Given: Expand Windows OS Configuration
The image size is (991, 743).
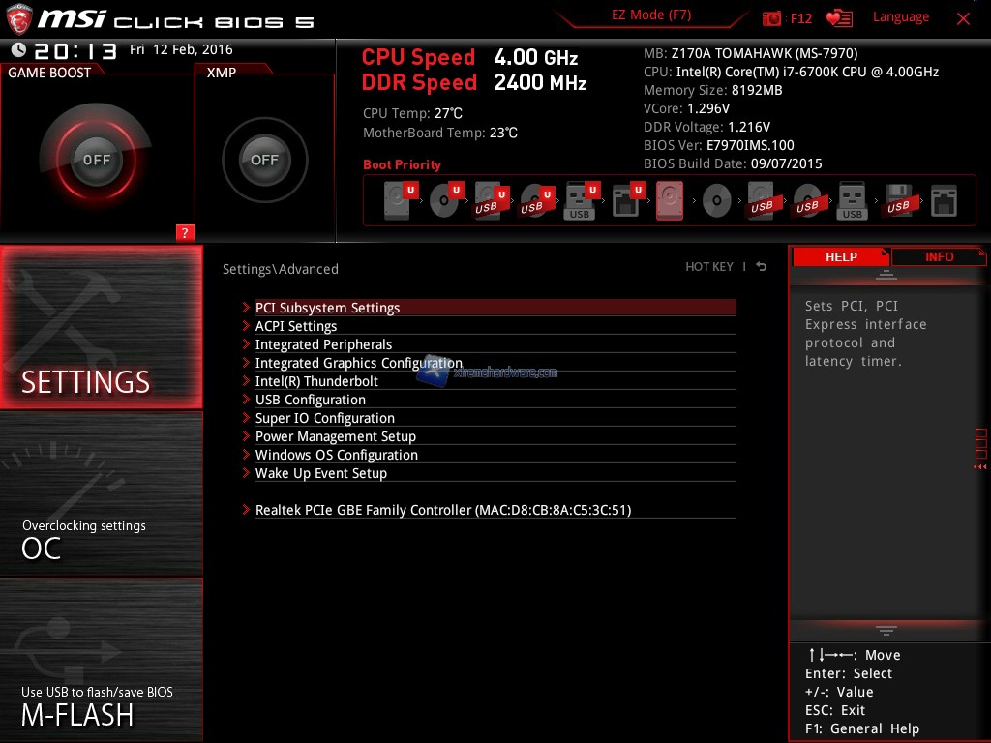Looking at the screenshot, I should point(336,455).
